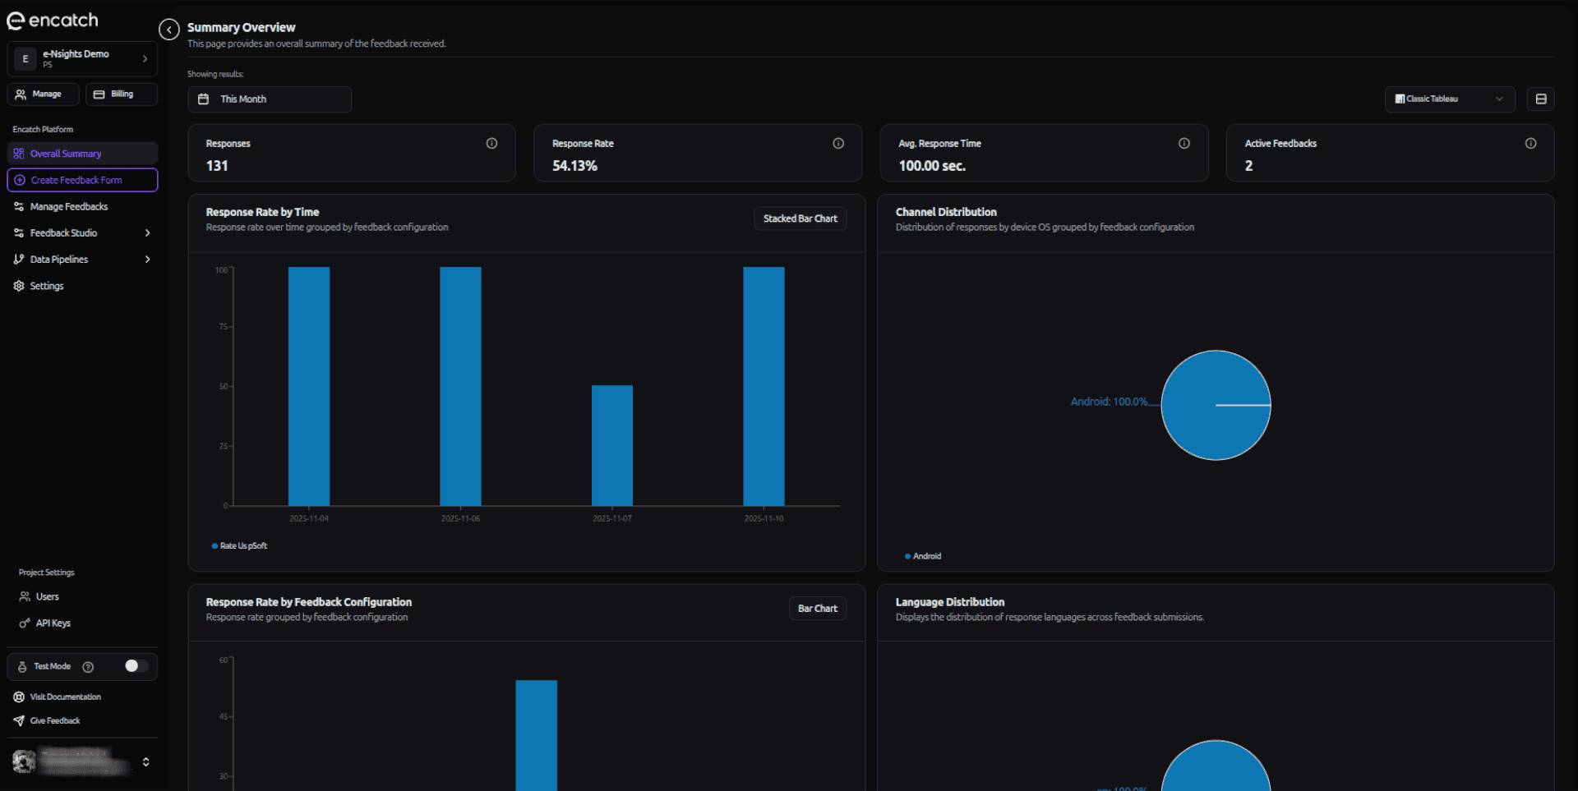Click the calendar icon in the date filter
This screenshot has height=791, width=1578.
click(204, 99)
